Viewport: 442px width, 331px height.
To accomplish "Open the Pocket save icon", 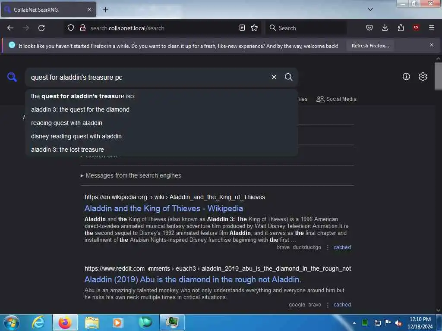I will coord(369,28).
